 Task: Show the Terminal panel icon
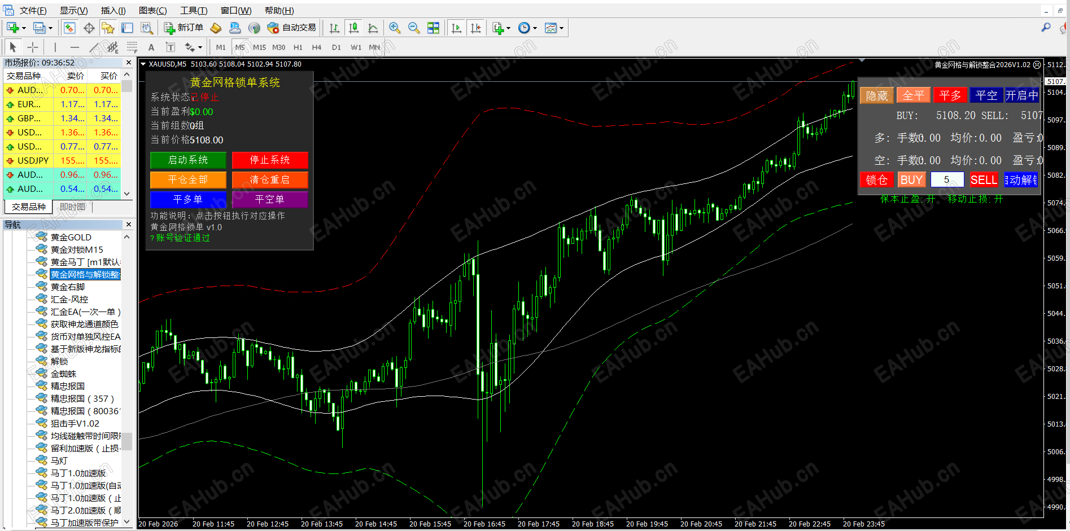click(x=127, y=28)
